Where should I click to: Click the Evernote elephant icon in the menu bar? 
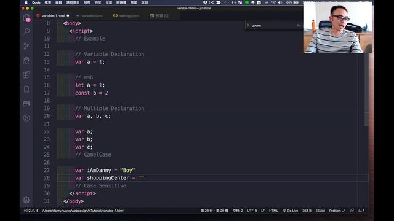[253, 2]
